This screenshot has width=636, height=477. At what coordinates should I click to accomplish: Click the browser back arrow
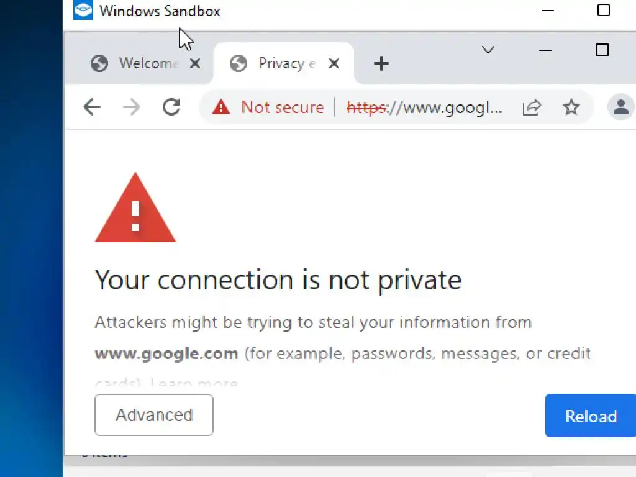pyautogui.click(x=92, y=107)
